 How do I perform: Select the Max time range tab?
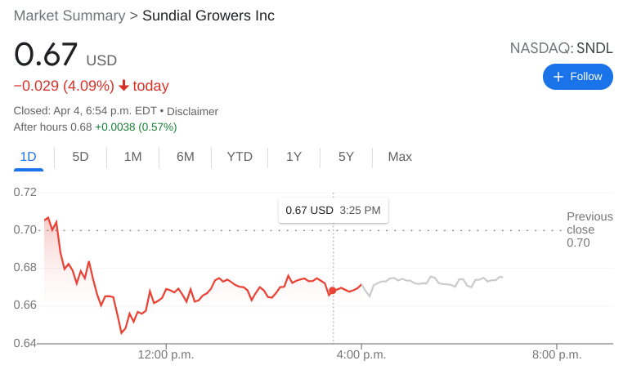(x=400, y=157)
